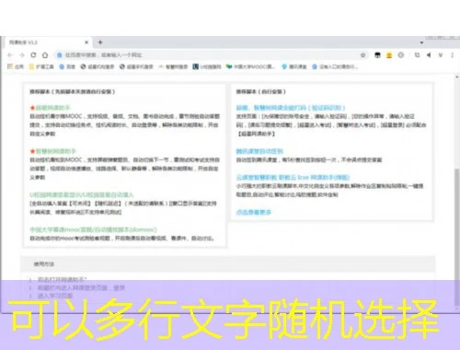Open the 超星、智慧树 verification code link
The height and width of the screenshot is (350, 460).
pyautogui.click(x=291, y=108)
